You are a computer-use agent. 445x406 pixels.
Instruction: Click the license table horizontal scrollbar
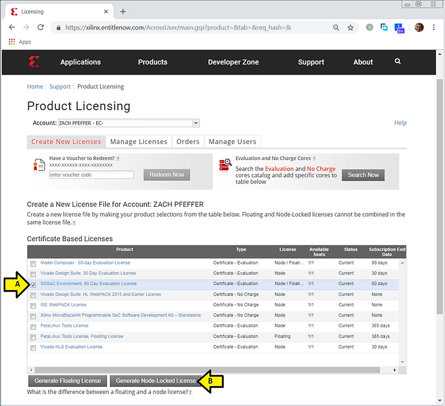click(x=204, y=370)
